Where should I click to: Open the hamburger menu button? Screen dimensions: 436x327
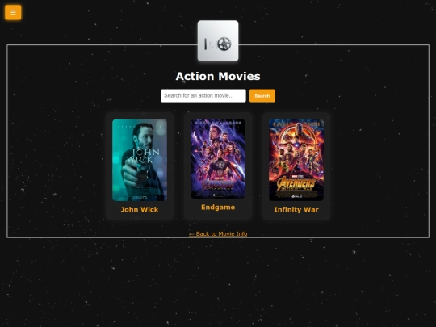coord(13,12)
